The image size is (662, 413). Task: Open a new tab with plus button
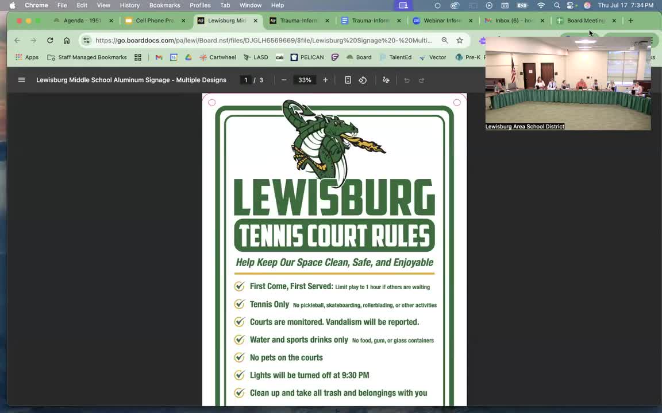tap(630, 21)
